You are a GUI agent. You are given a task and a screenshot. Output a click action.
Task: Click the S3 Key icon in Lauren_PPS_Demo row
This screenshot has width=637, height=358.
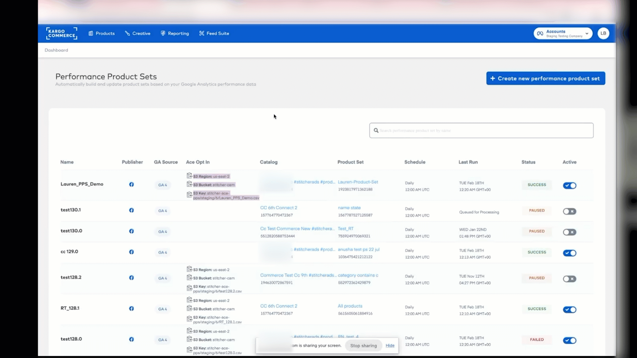189,195
